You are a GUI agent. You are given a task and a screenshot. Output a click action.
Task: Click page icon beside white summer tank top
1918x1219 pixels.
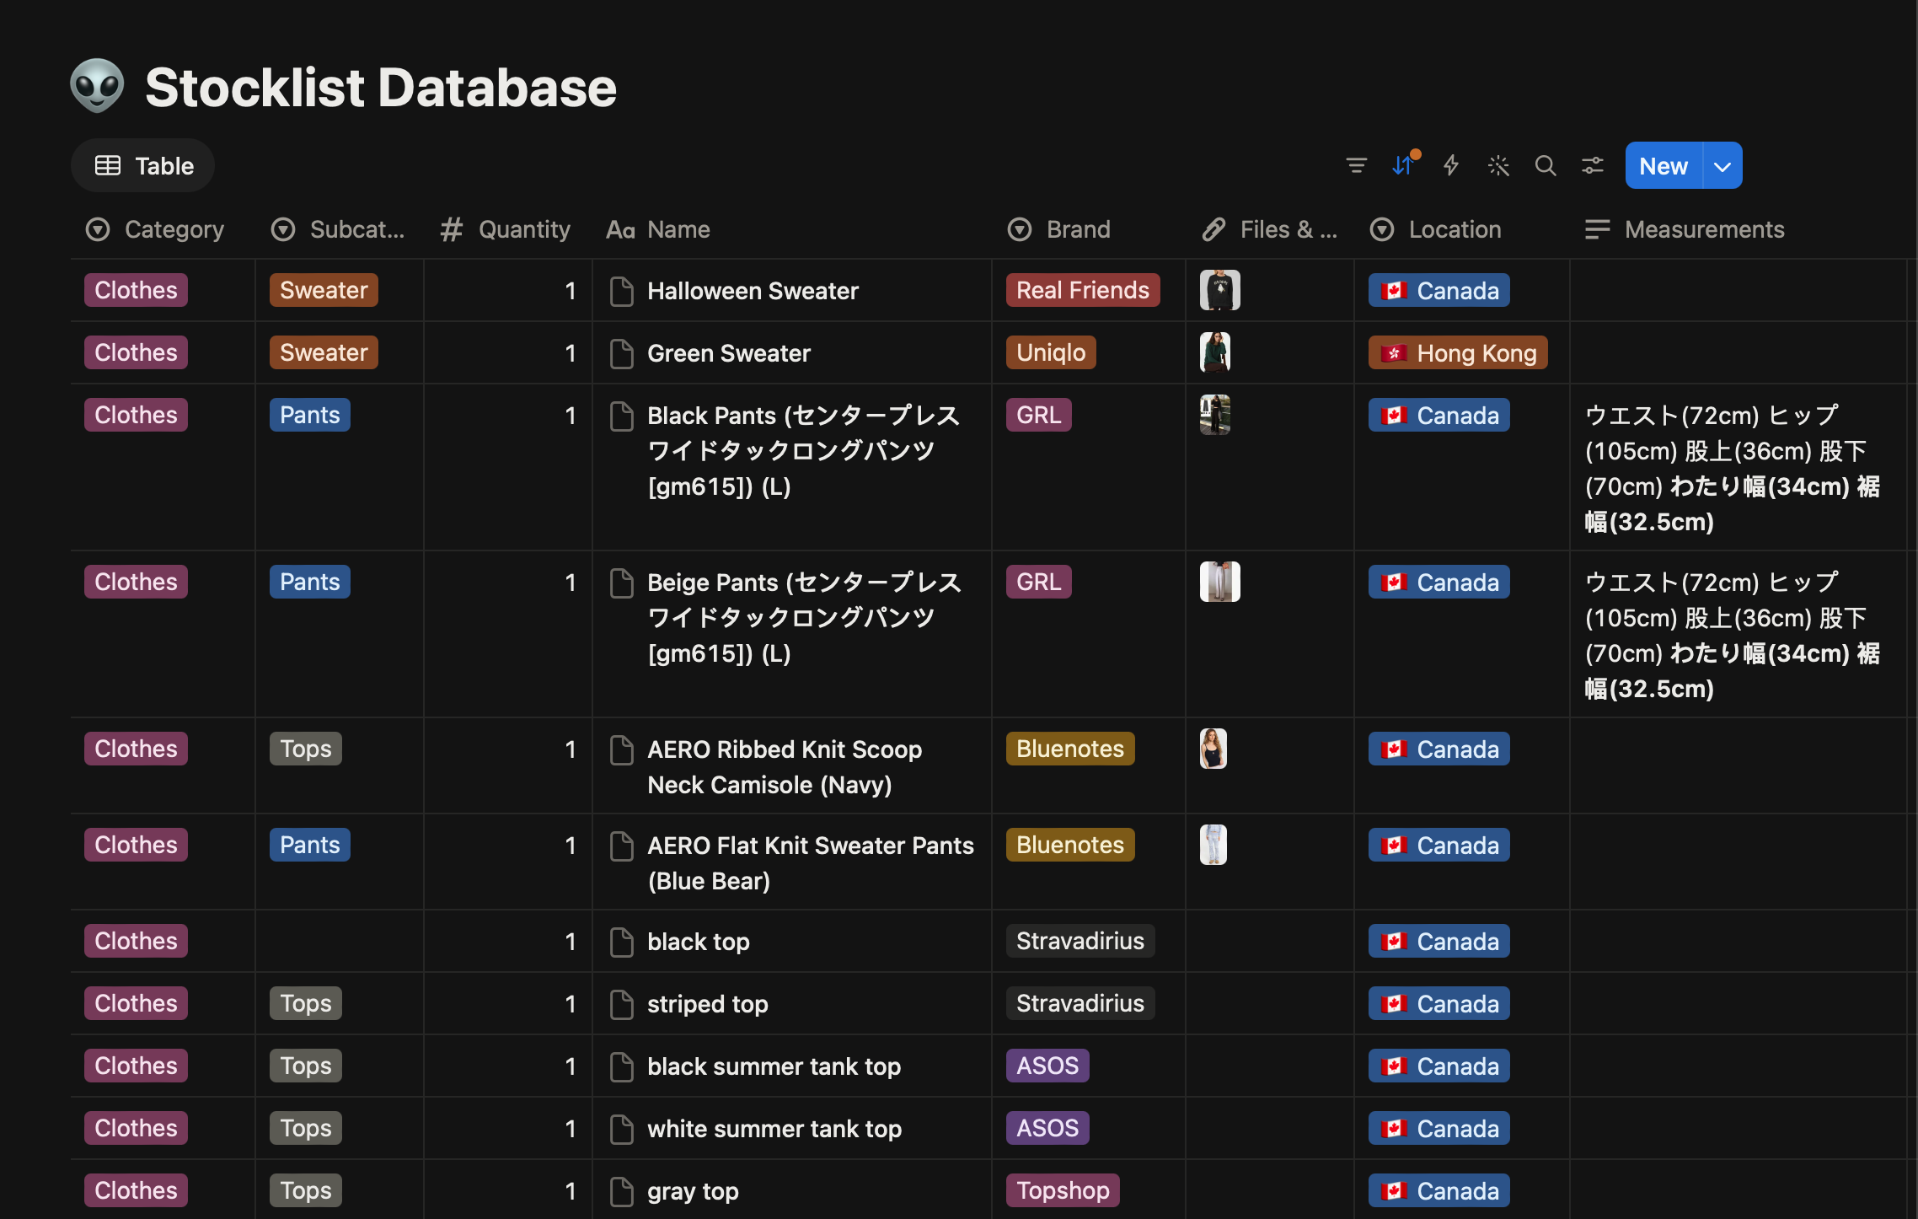[622, 1129]
